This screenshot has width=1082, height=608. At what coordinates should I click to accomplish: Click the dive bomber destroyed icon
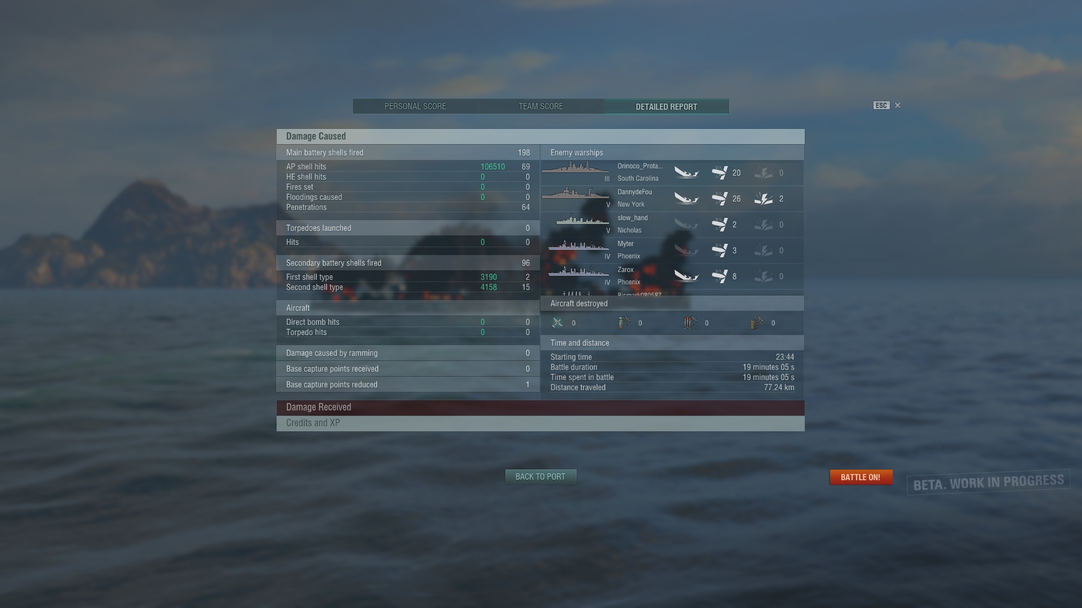pos(624,323)
